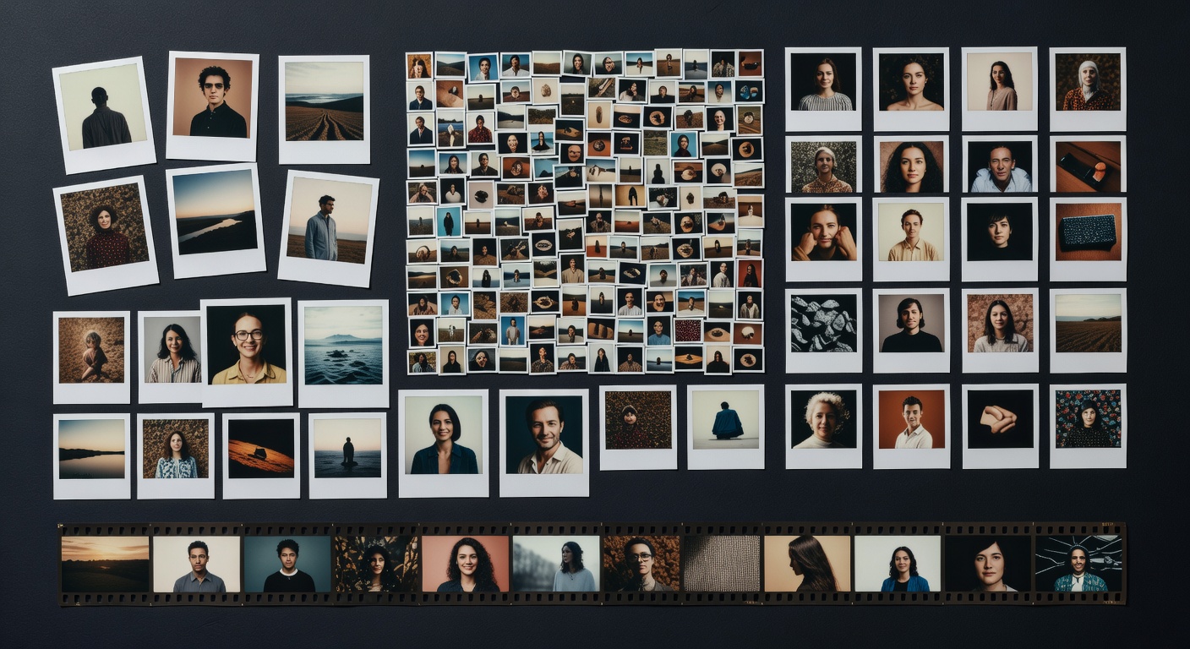Viewport: 1190px width, 649px height.
Task: Click the black-and-white pebbles polaroid
Action: 823,324
